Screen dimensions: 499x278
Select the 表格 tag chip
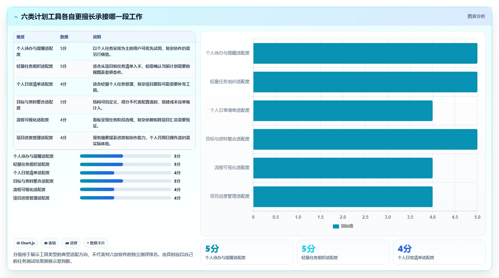click(50, 243)
